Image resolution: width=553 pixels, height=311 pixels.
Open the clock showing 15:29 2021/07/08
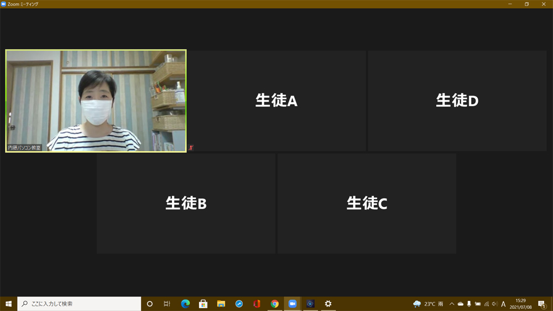[x=520, y=304]
